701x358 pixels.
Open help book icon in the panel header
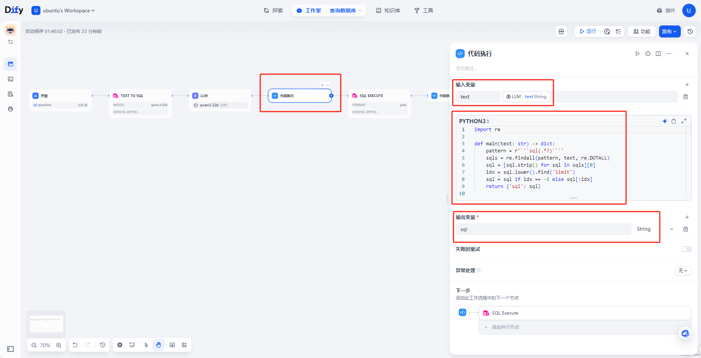point(658,54)
